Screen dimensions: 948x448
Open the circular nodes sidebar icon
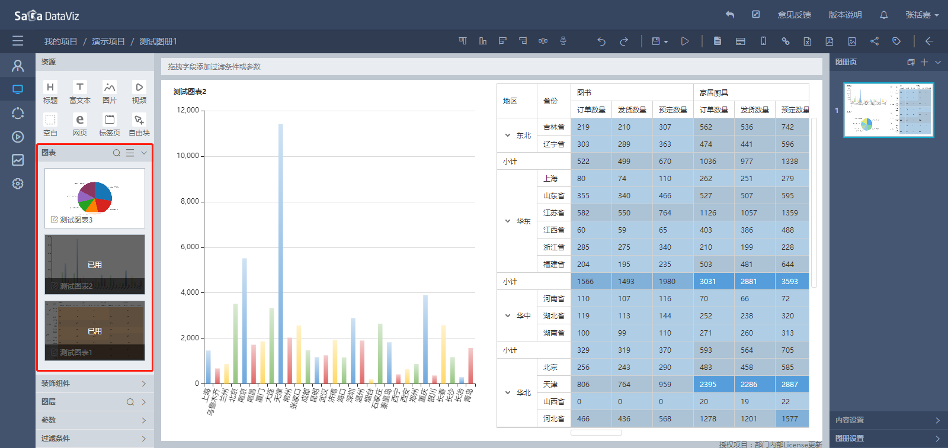pos(18,113)
